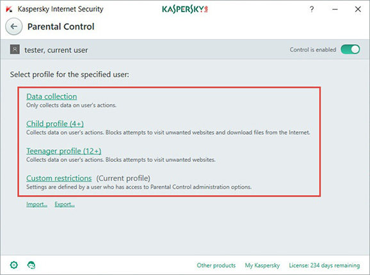Click the 'Control is enabled' label text
The width and height of the screenshot is (370, 275).
313,50
